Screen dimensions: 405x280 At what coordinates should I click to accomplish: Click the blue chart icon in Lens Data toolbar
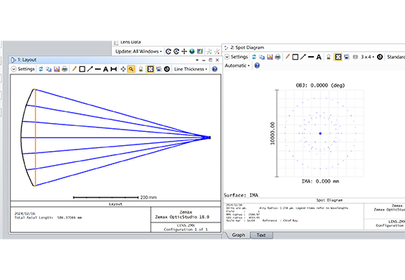pyautogui.click(x=200, y=52)
